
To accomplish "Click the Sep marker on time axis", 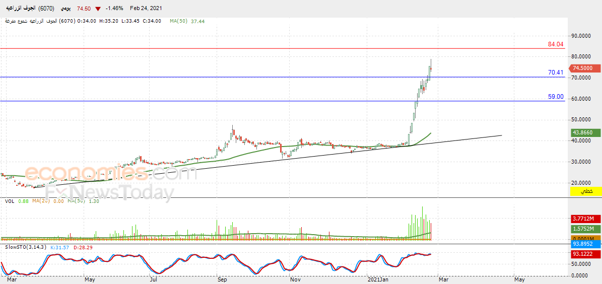I will point(222,279).
